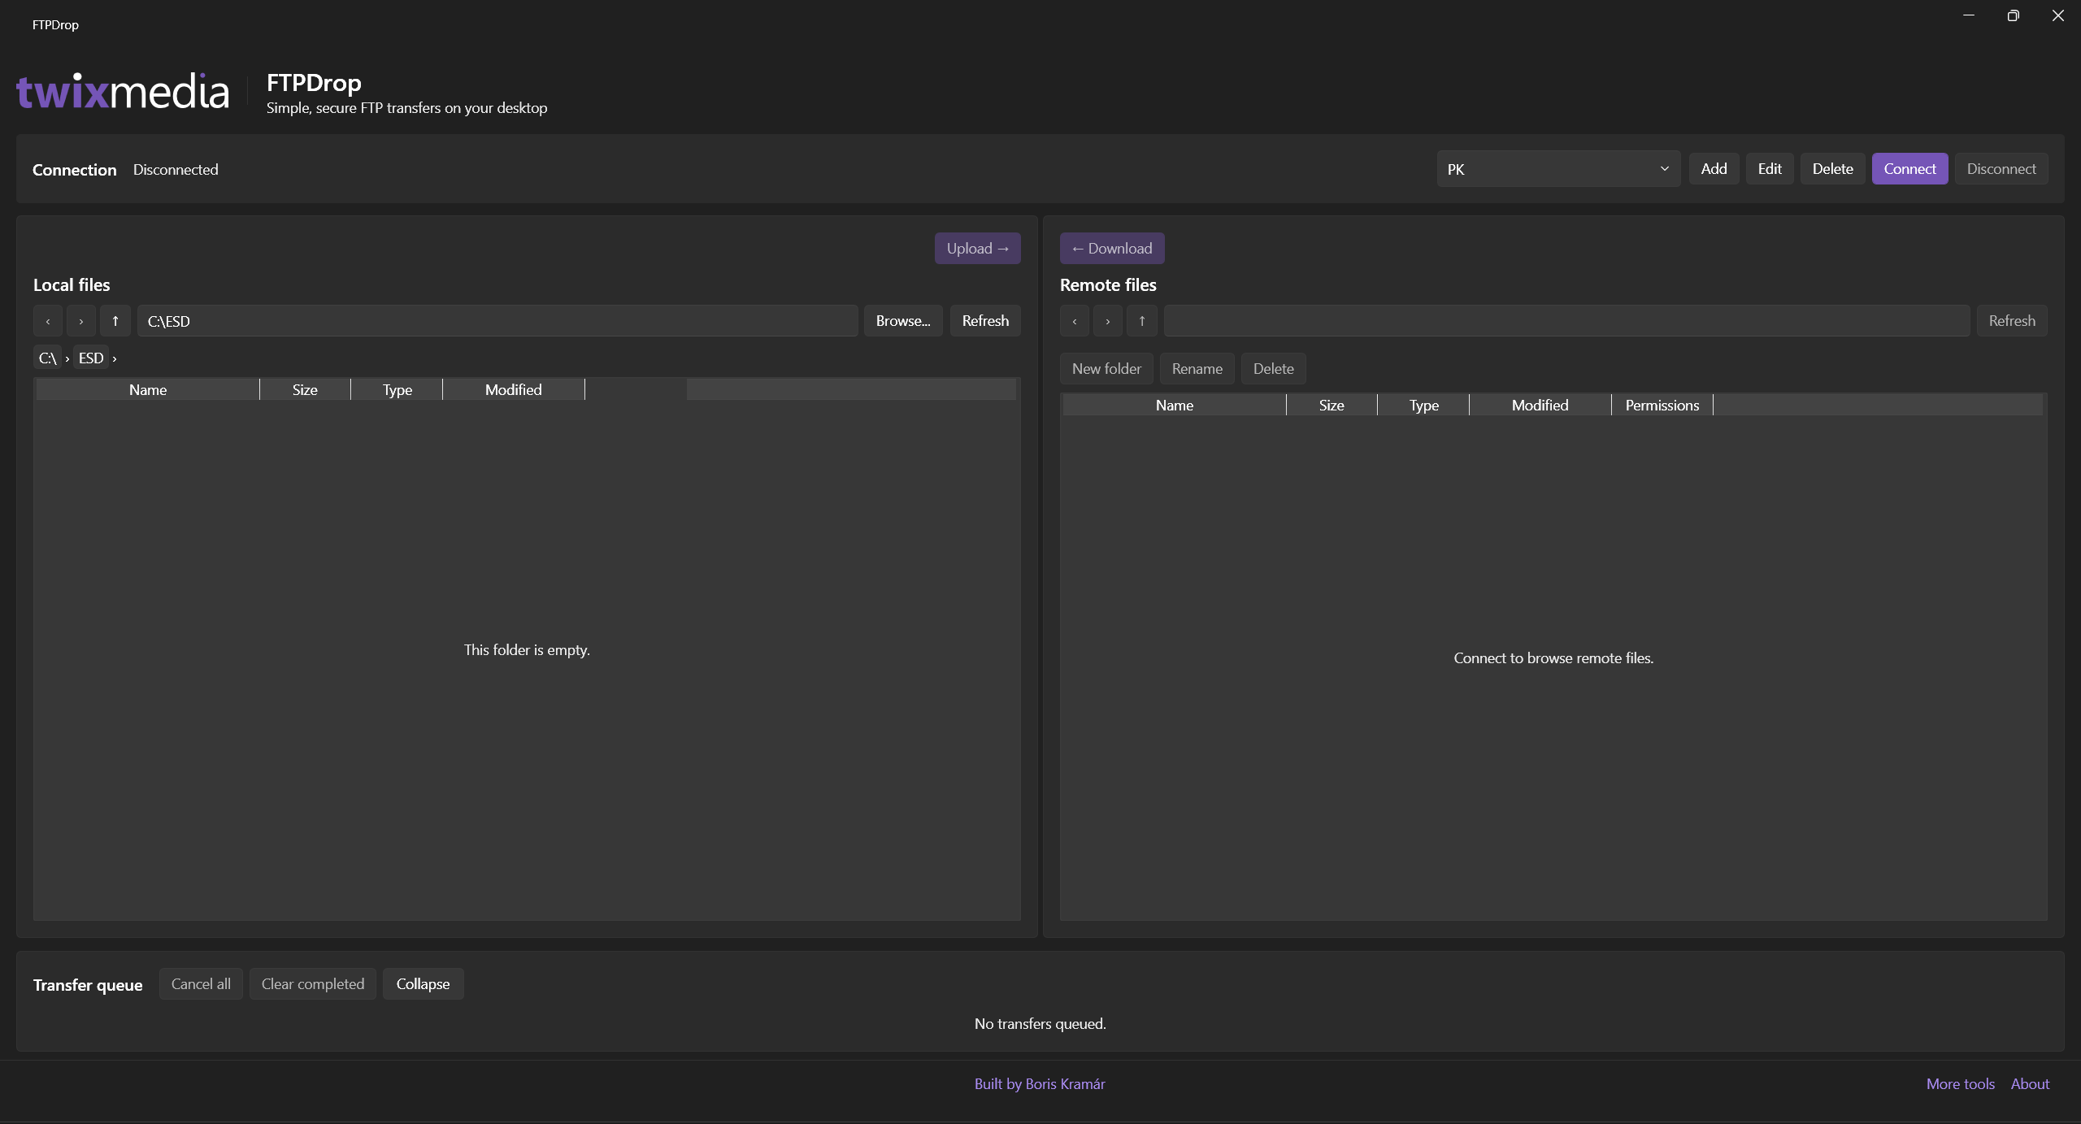
Task: Delete the selected connection profile
Action: click(1832, 169)
